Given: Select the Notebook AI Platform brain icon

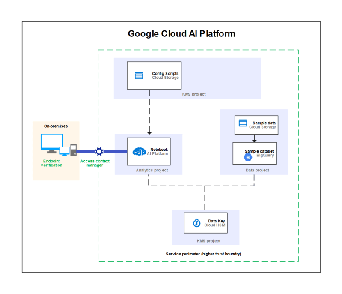Looking at the screenshot, I should pos(139,151).
